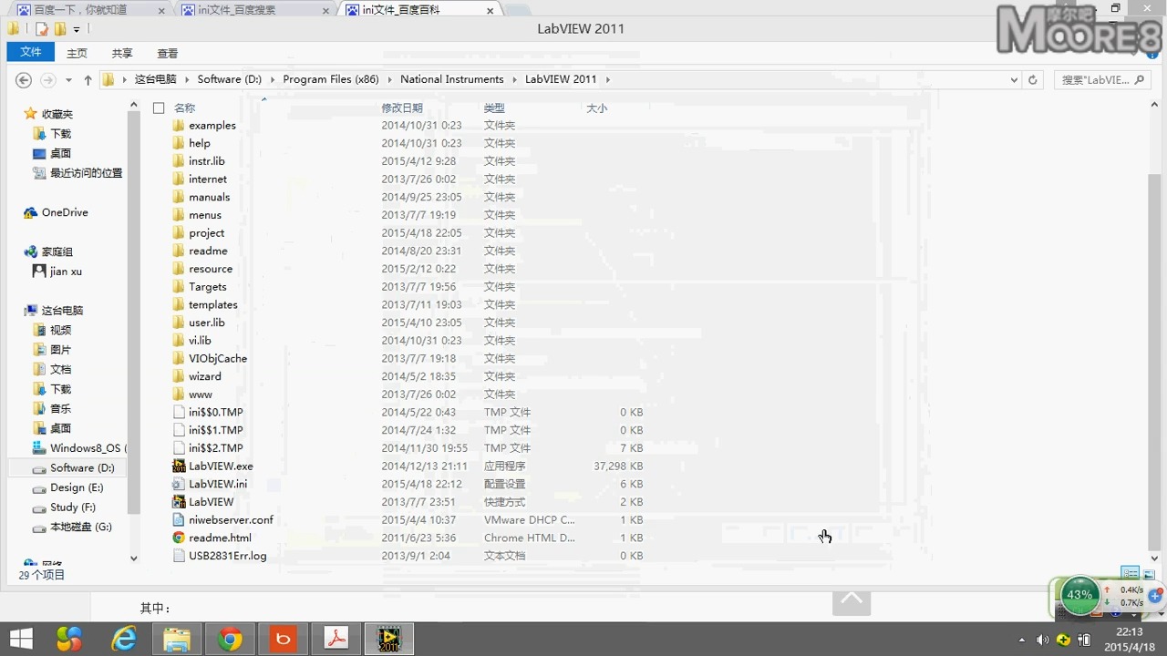Click the readme.html Chrome file icon

(x=179, y=538)
